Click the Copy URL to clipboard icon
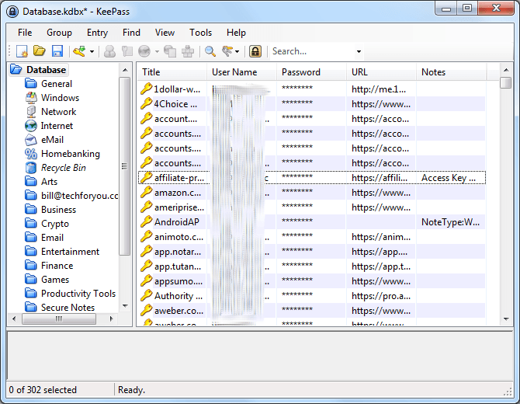Image resolution: width=520 pixels, height=404 pixels. coord(170,51)
